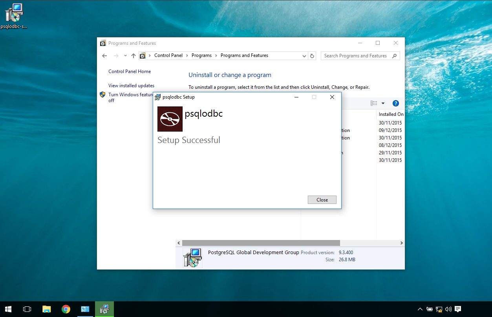Click the Programs and Features window icon
The image size is (492, 317).
[x=102, y=43]
